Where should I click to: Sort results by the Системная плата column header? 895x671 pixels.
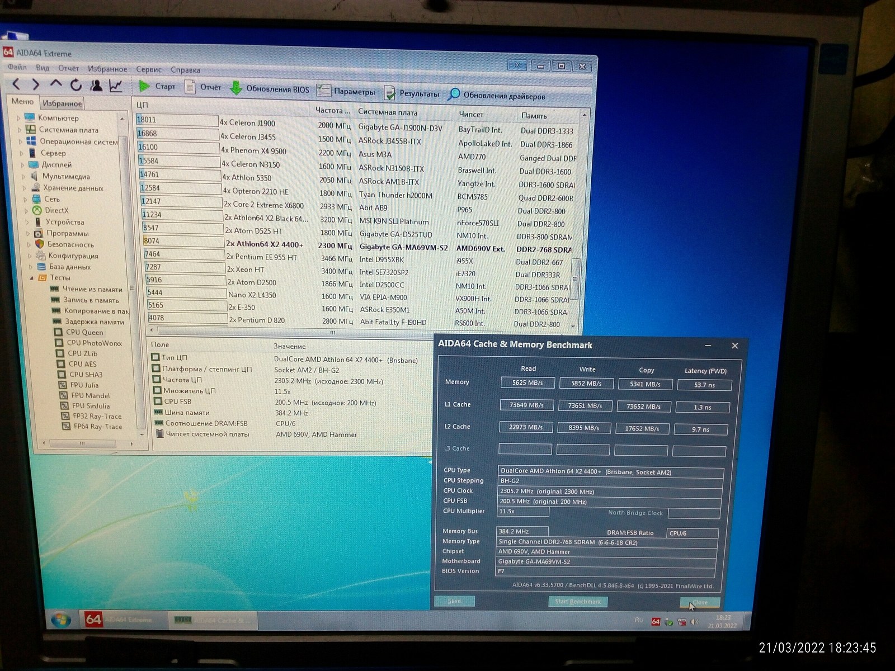(388, 112)
